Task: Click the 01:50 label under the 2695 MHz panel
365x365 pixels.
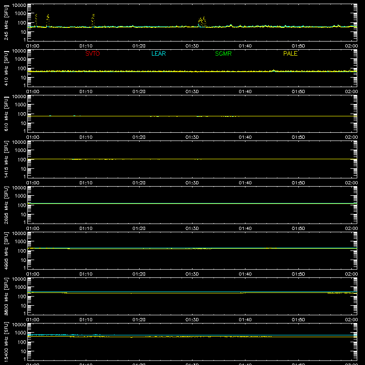Action: 298,229
